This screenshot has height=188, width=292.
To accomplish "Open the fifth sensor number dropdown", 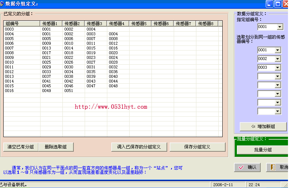I will pyautogui.click(x=277, y=85).
